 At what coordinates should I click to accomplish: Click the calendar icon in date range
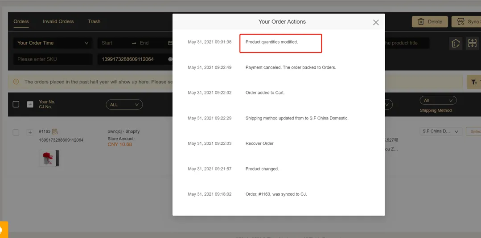point(170,43)
